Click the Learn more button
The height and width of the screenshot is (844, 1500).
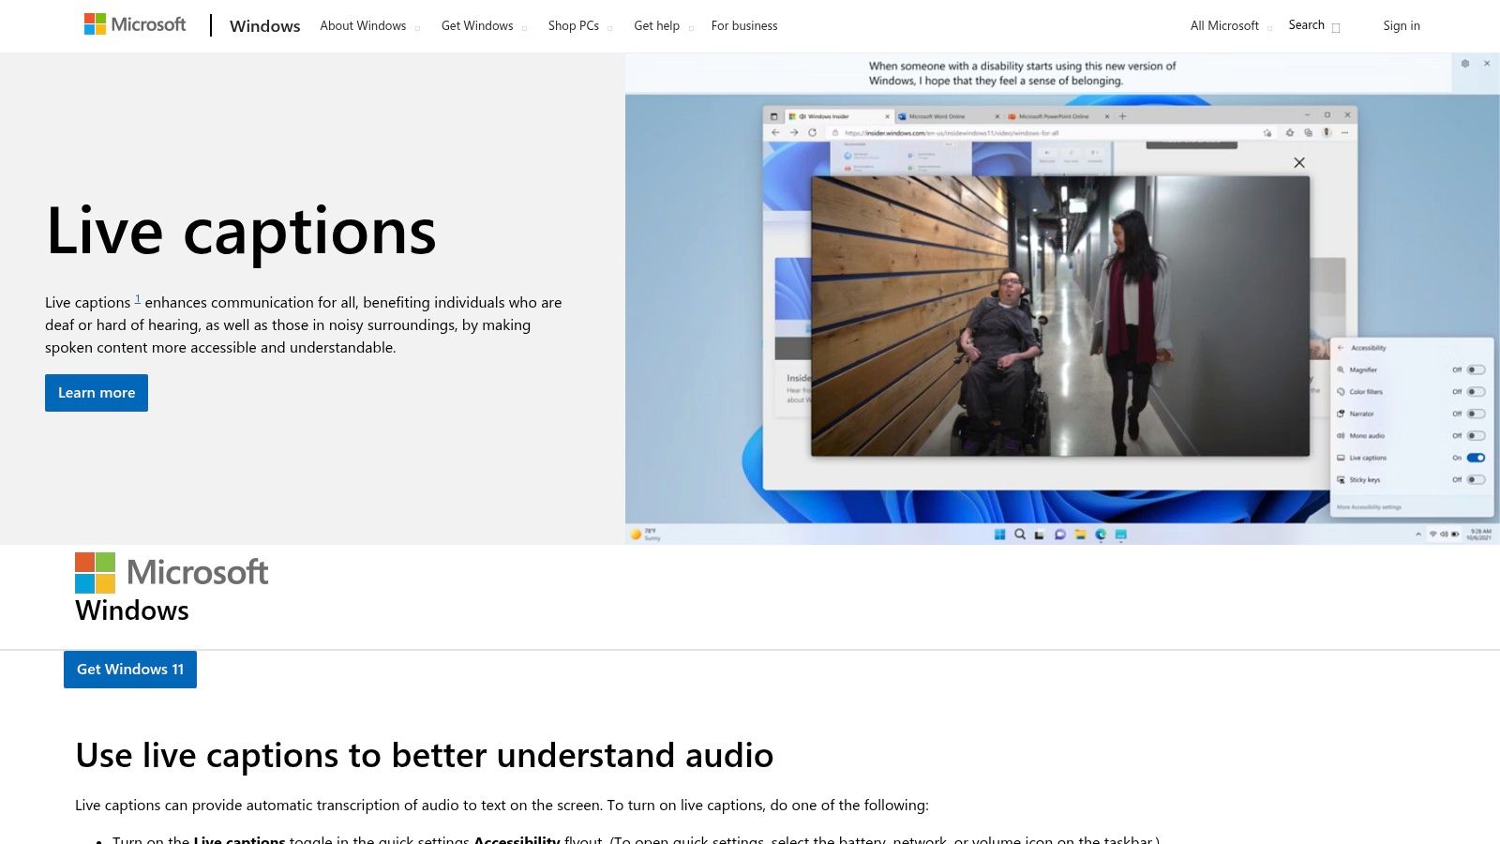coord(96,393)
